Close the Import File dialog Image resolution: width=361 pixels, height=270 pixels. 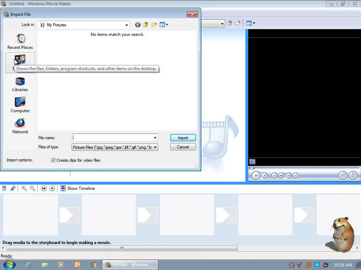(x=192, y=14)
